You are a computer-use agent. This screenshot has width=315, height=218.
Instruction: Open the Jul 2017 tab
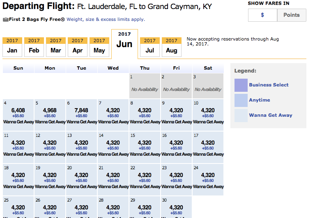click(x=150, y=47)
